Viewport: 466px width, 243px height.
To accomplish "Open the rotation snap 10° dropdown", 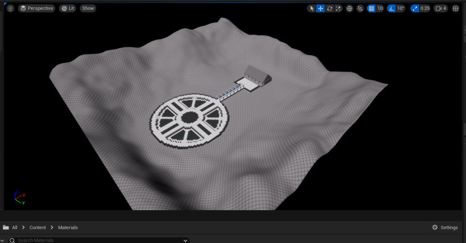I will coord(400,8).
